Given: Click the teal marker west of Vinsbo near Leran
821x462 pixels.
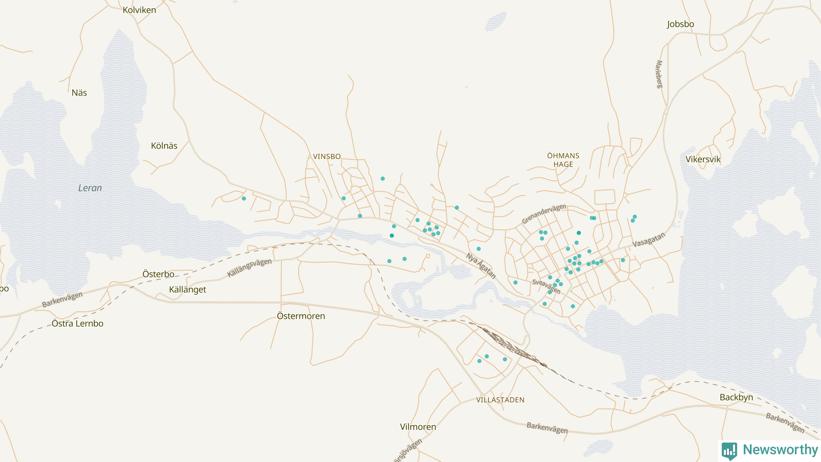Looking at the screenshot, I should [x=244, y=199].
